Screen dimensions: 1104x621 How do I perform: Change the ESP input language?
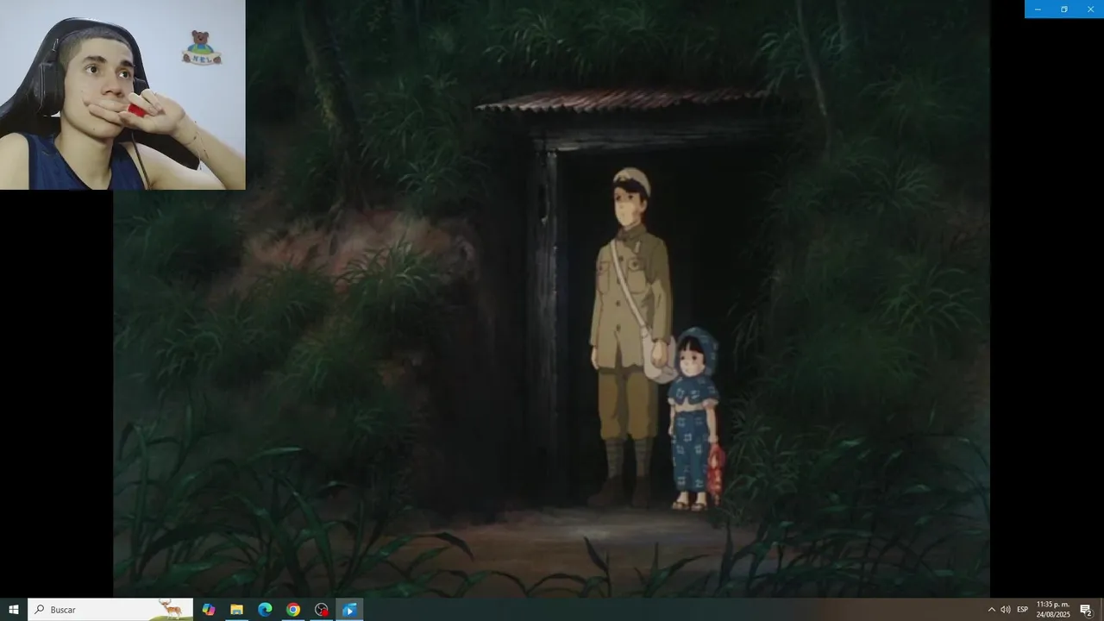point(1022,610)
